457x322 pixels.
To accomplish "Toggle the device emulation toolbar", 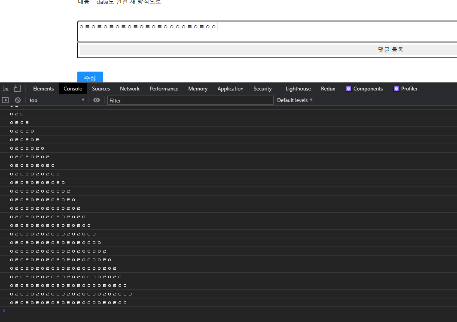I will pos(17,88).
